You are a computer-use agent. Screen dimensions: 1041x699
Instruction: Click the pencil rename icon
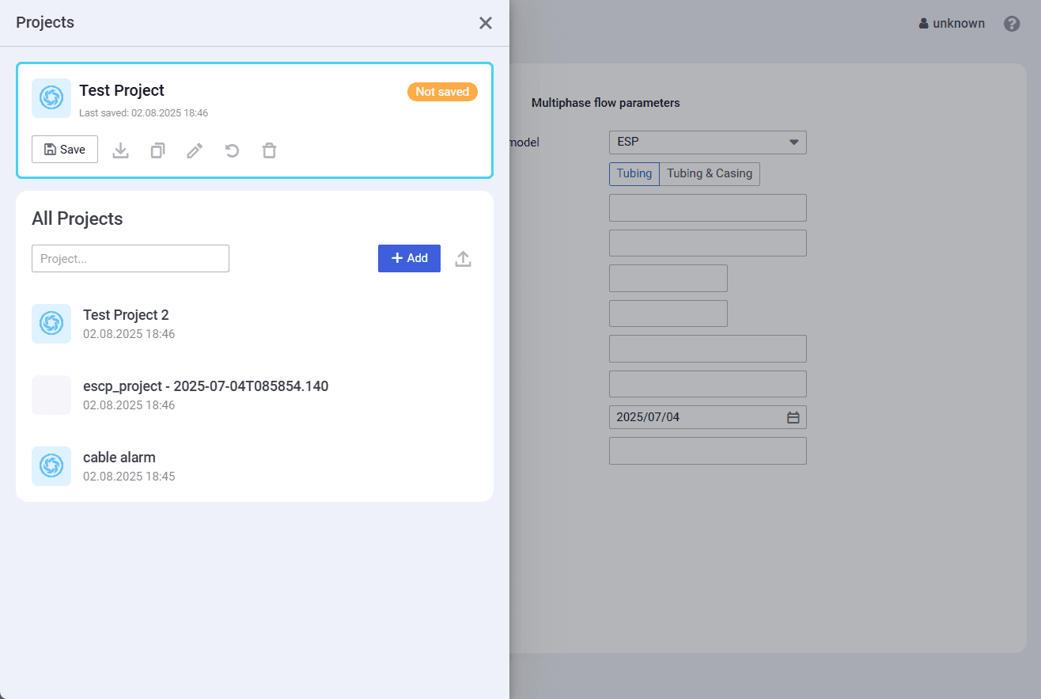pyautogui.click(x=195, y=150)
